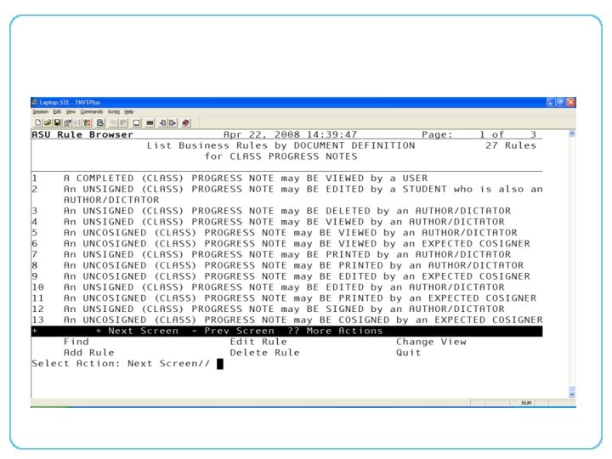Viewport: 612px width, 459px height.
Task: Open the Commands menu
Action: point(92,111)
